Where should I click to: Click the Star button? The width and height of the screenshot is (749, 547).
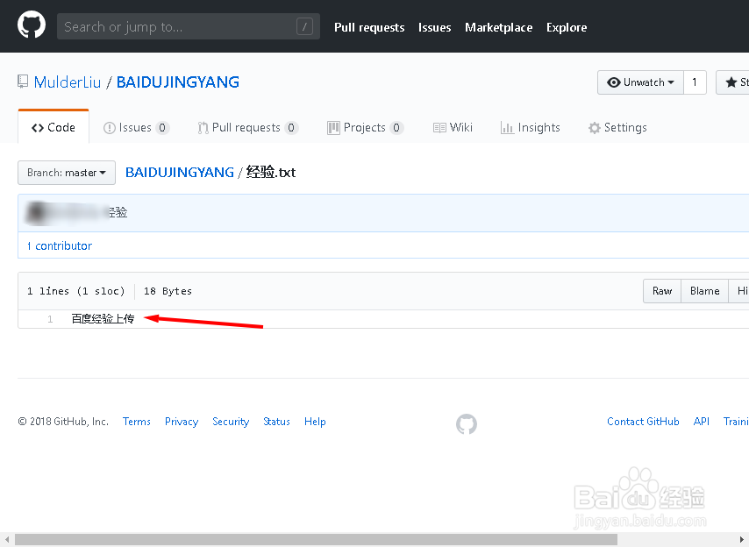[732, 82]
